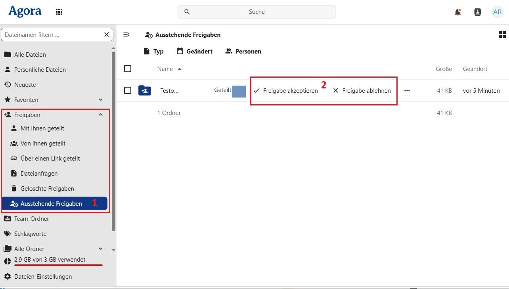
Task: Tick the select-all checkbox in header
Action: click(x=128, y=69)
